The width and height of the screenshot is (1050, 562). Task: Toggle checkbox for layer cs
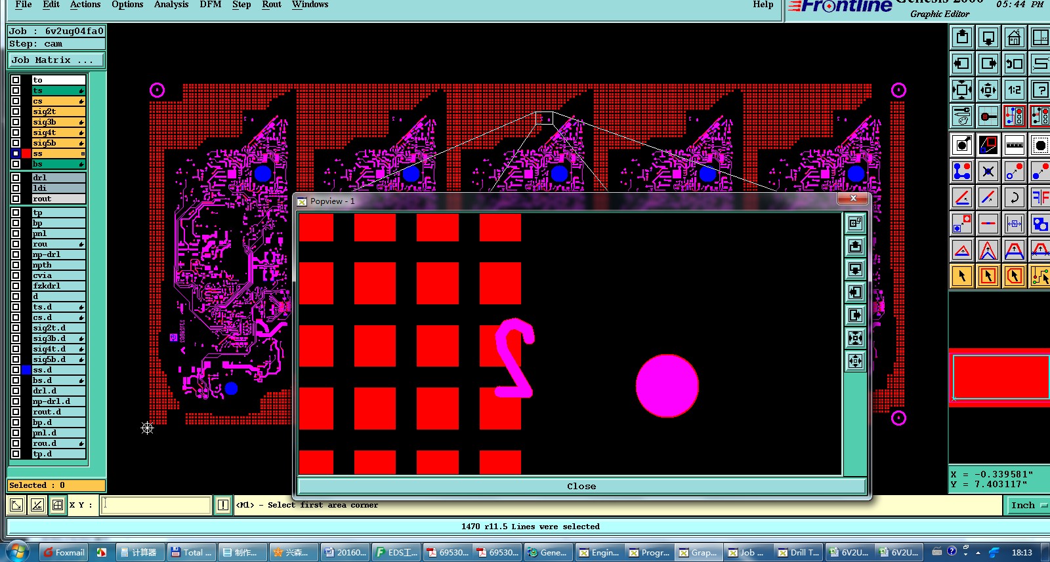point(16,101)
